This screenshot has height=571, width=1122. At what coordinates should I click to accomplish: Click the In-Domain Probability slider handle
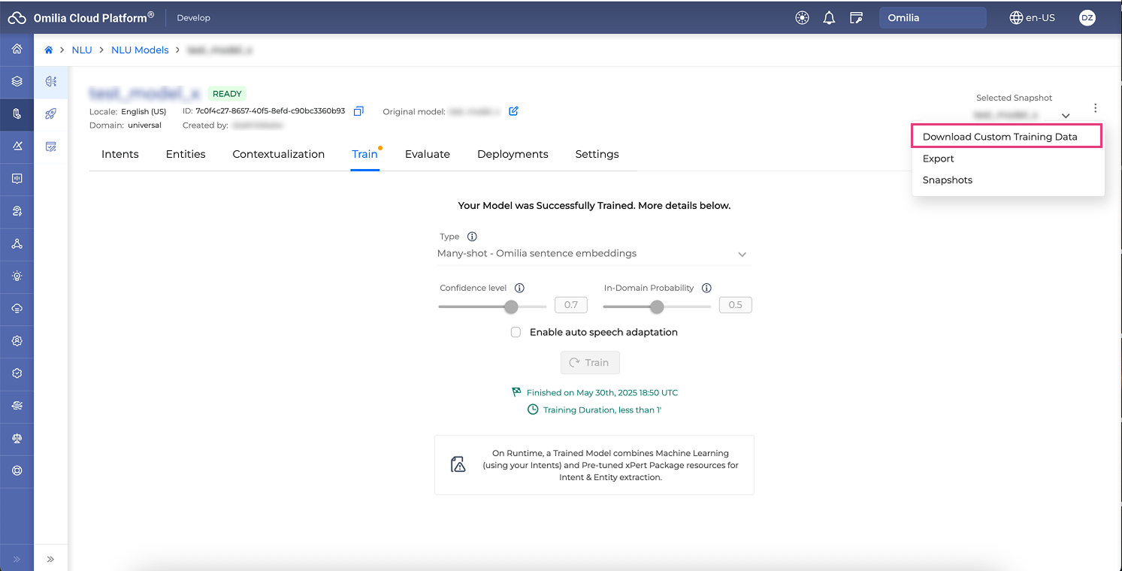(657, 307)
